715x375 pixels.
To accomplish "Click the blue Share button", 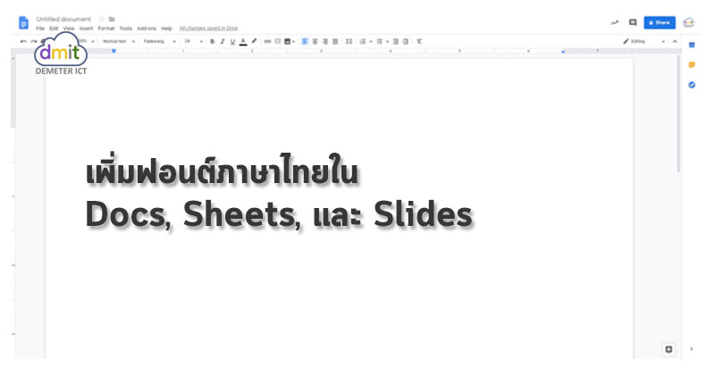I will [660, 22].
